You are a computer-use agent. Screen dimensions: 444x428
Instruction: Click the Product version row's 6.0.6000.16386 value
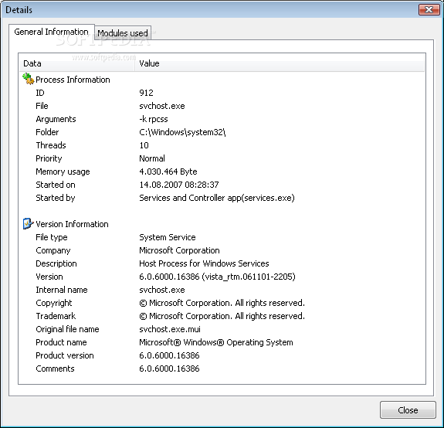click(169, 355)
